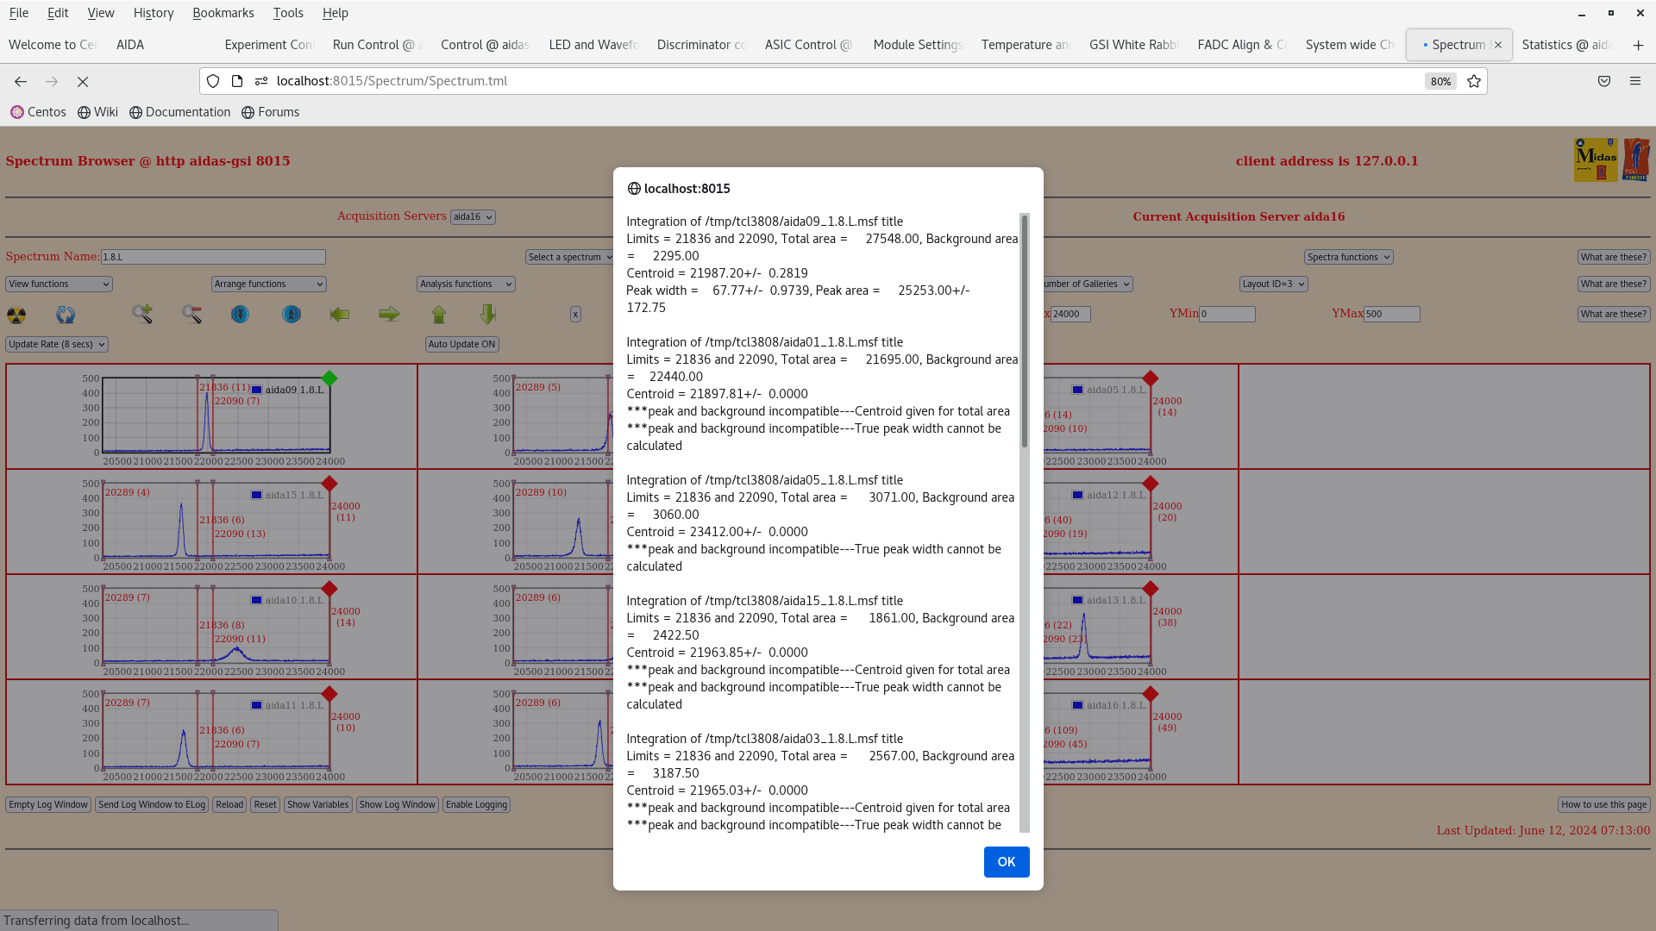Open the Bookmarks menu
The height and width of the screenshot is (931, 1656).
(x=223, y=13)
